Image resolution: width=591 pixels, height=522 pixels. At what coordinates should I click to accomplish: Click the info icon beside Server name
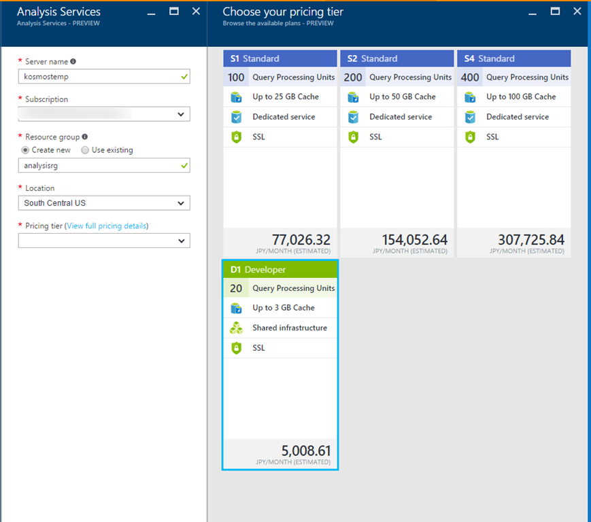tap(73, 62)
